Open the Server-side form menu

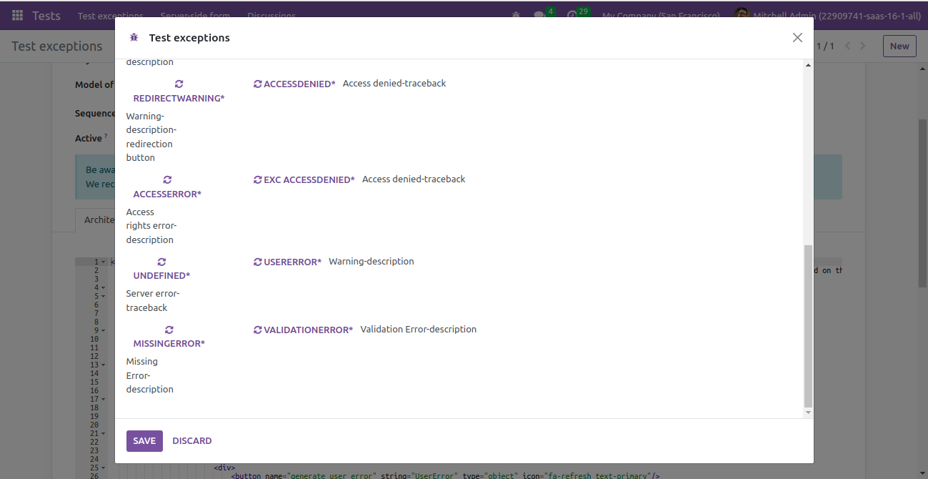coord(195,15)
